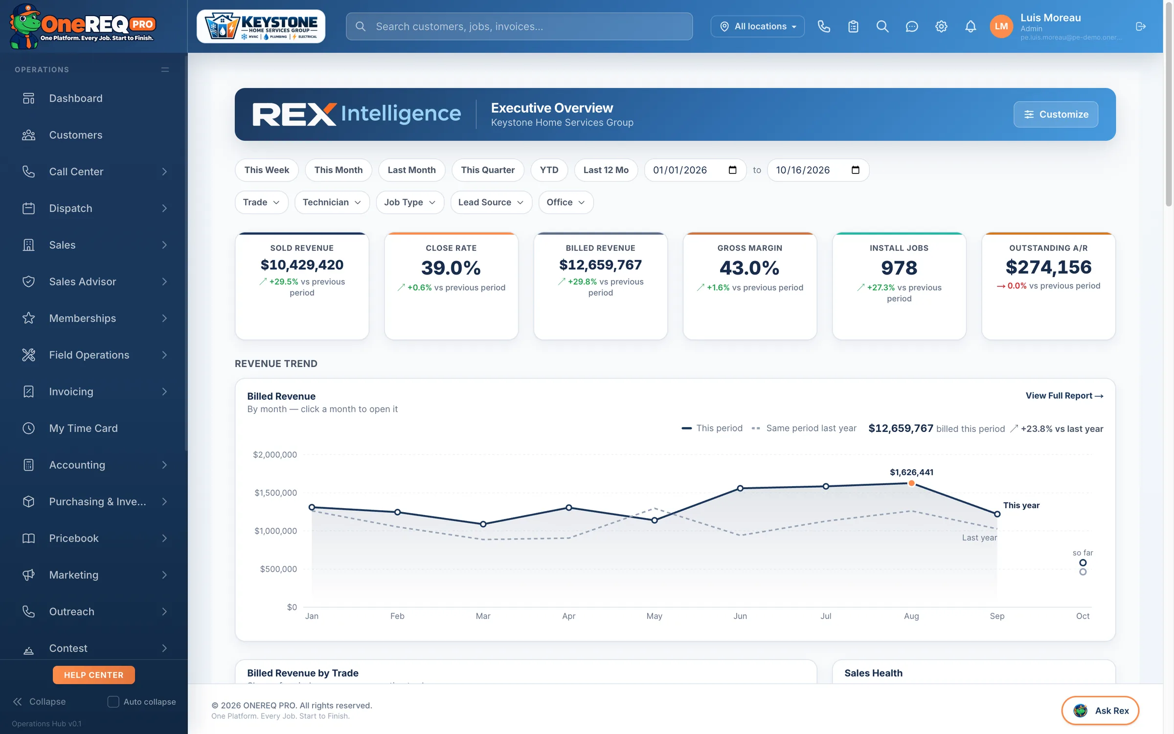Collapse the Operations section menu icon
This screenshot has width=1174, height=734.
[165, 69]
